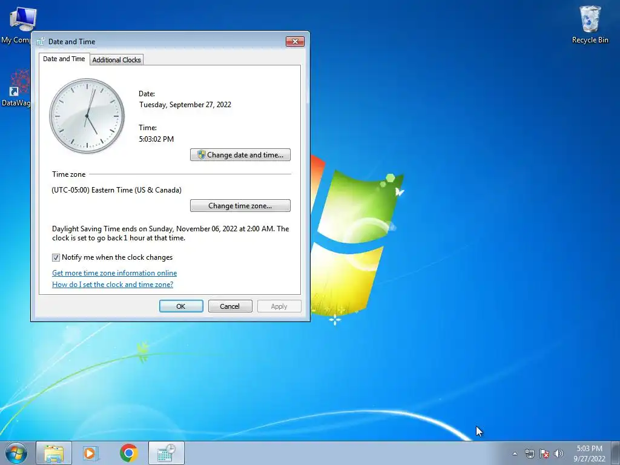Click the Daylight Saving Time notice text

[170, 233]
